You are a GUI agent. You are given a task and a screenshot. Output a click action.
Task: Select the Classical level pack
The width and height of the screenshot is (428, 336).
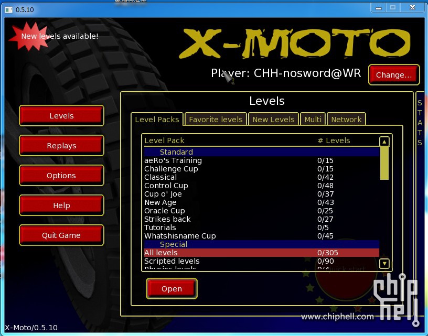click(x=262, y=177)
